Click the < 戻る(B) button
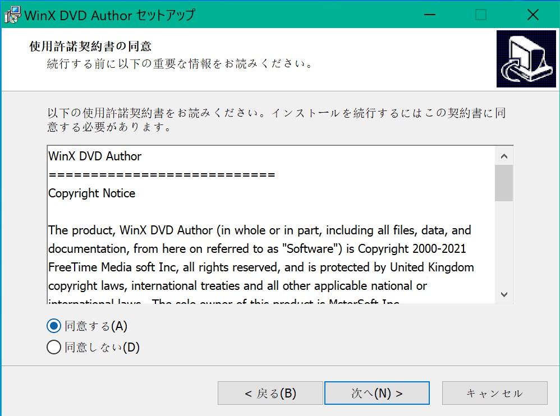 click(x=270, y=393)
